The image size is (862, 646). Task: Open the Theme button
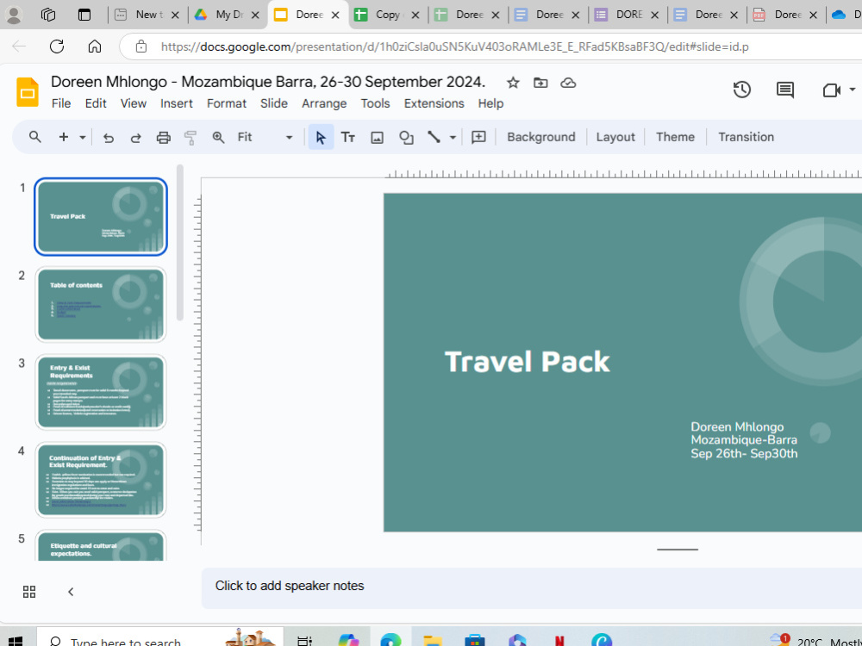(675, 137)
